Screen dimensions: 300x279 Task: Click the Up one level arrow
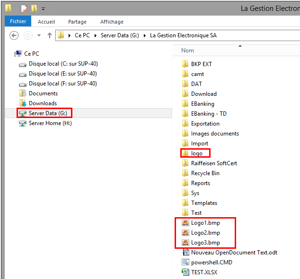[x=49, y=35]
